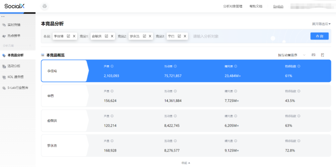Click 曝光量 info icon in 俞敏洪 row
The image size is (336, 167).
pos(236,116)
